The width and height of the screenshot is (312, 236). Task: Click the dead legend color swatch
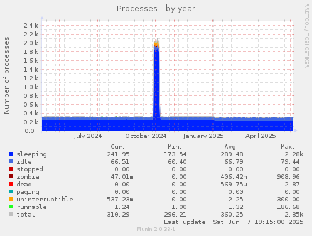pos(11,184)
